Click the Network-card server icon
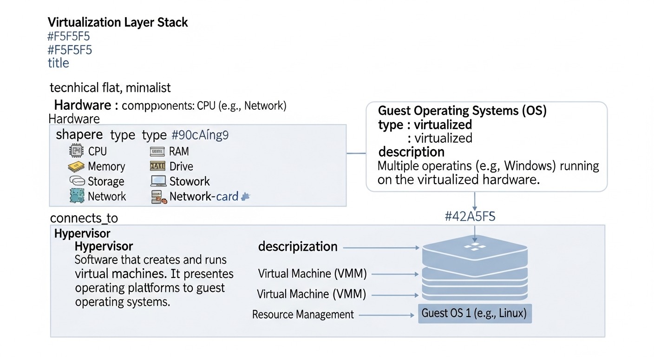This screenshot has width=654, height=357. pyautogui.click(x=158, y=196)
